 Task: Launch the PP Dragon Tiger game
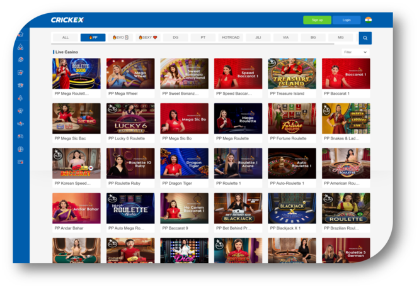tap(184, 163)
